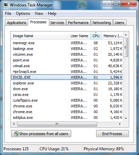
Task: Select the cuteftppro.exe process
Action: pos(67,100)
